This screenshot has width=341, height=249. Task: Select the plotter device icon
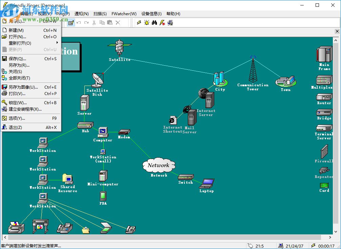40,226
